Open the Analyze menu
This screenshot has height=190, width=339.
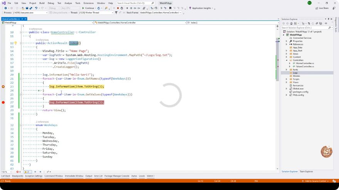pyautogui.click(x=68, y=3)
